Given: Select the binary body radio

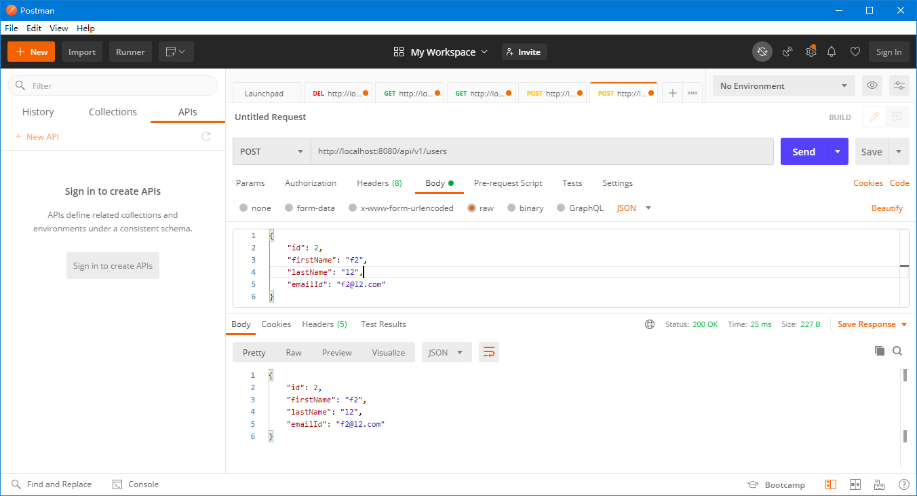Looking at the screenshot, I should tap(511, 208).
